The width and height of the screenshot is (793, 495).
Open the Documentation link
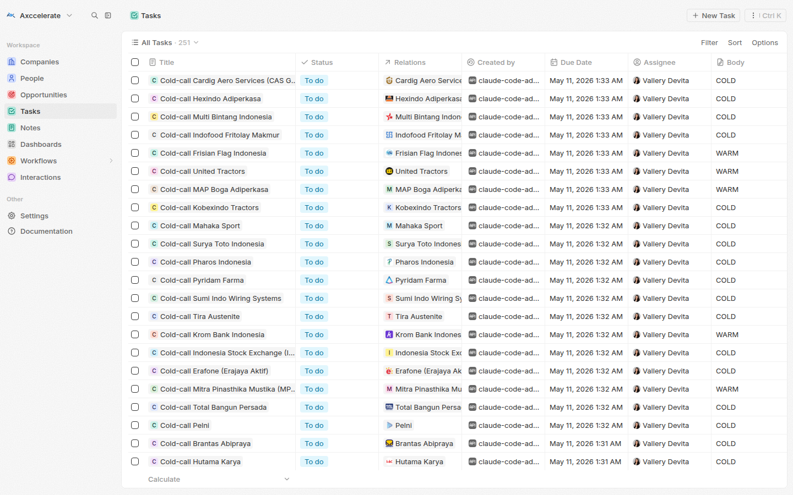(61, 231)
